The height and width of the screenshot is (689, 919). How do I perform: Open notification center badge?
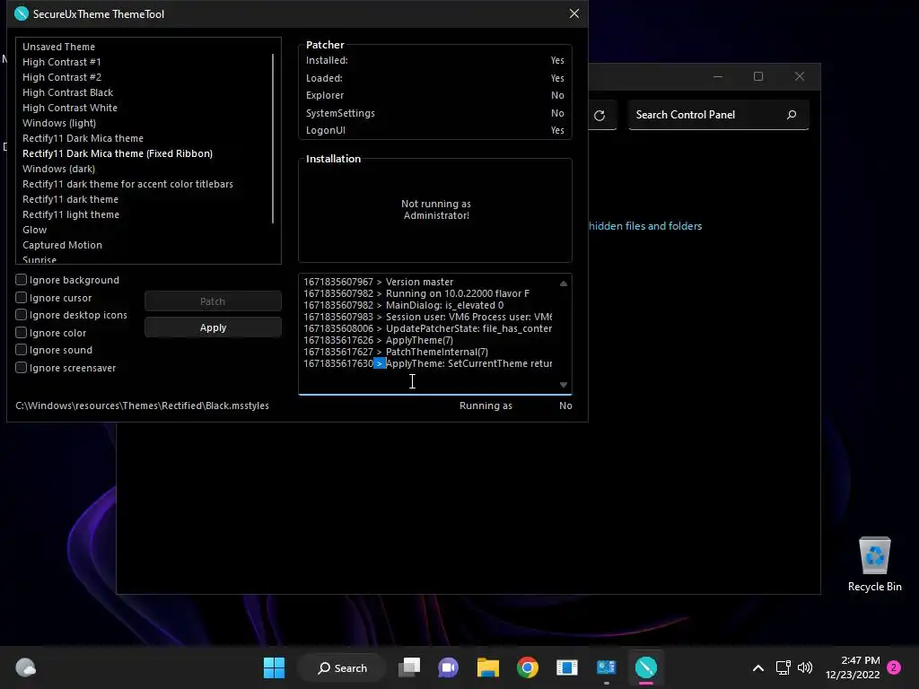click(894, 667)
